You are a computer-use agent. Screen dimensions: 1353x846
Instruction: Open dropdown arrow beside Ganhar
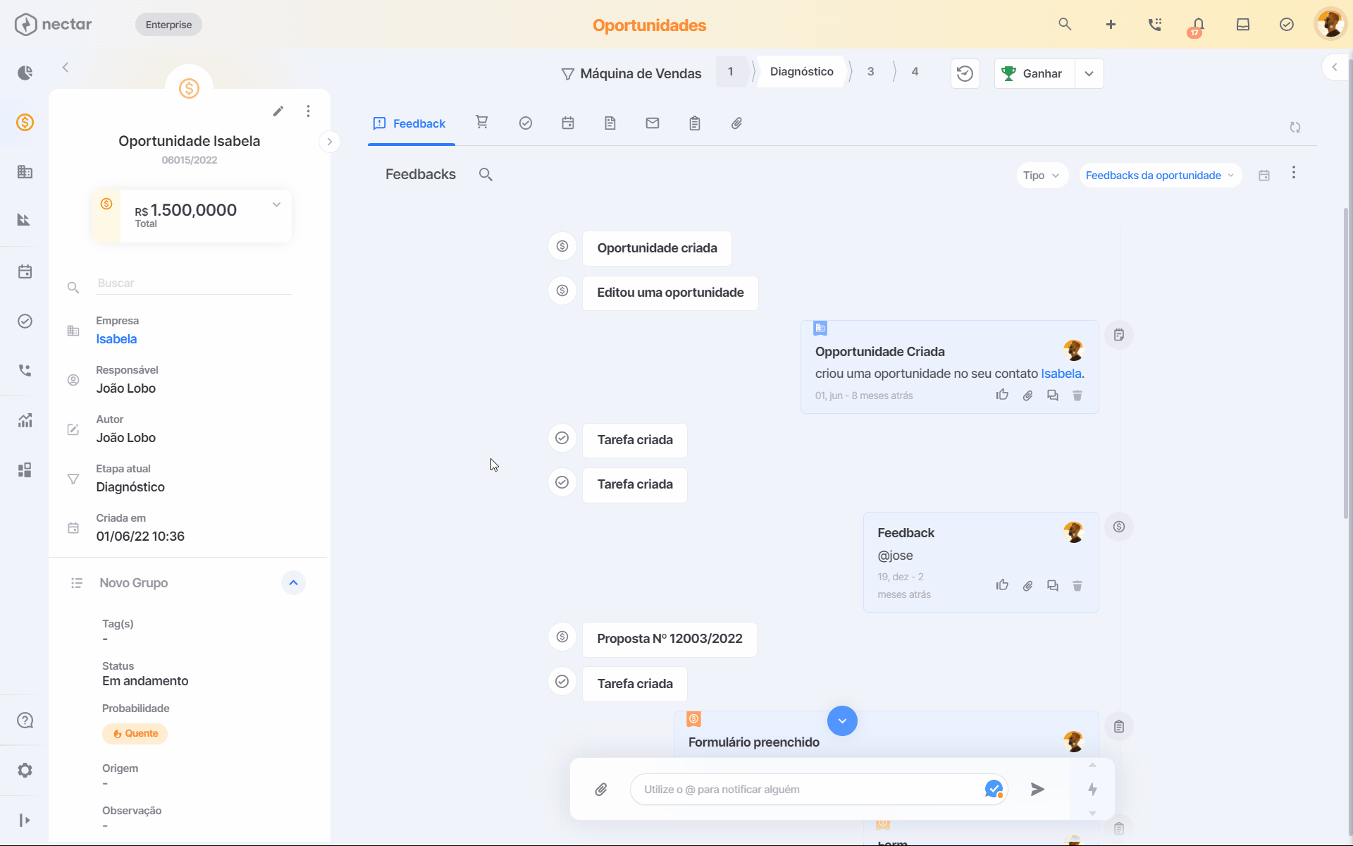click(1089, 73)
